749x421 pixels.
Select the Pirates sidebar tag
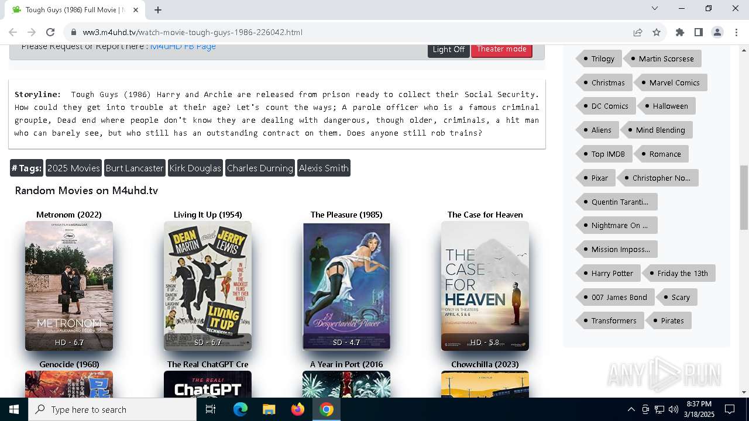click(668, 320)
